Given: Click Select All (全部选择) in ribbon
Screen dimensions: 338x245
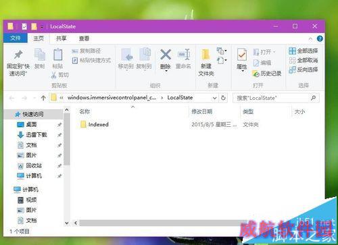Looking at the screenshot, I should pyautogui.click(x=304, y=51).
